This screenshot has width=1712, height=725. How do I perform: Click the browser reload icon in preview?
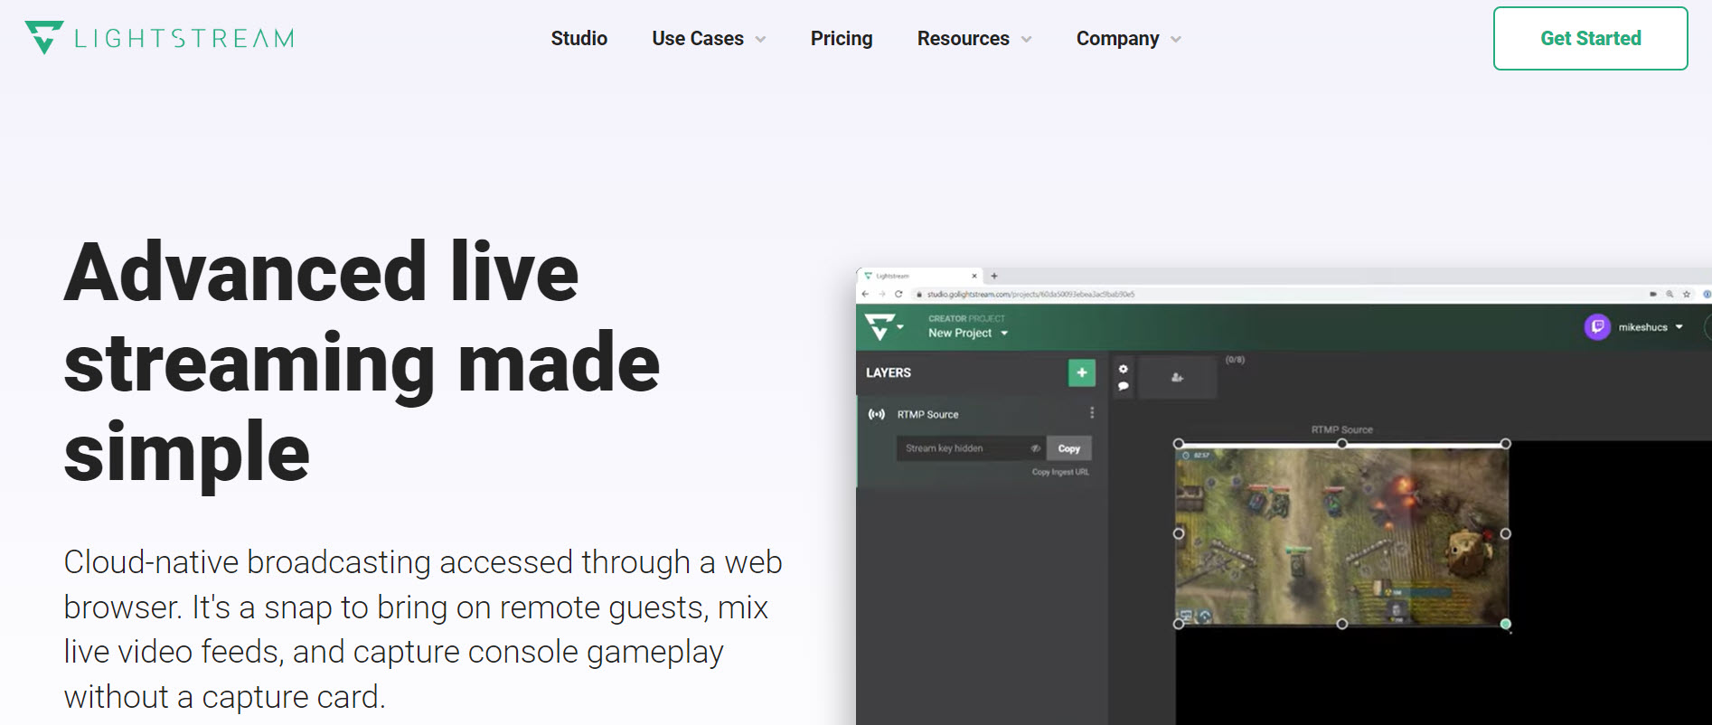coord(898,294)
